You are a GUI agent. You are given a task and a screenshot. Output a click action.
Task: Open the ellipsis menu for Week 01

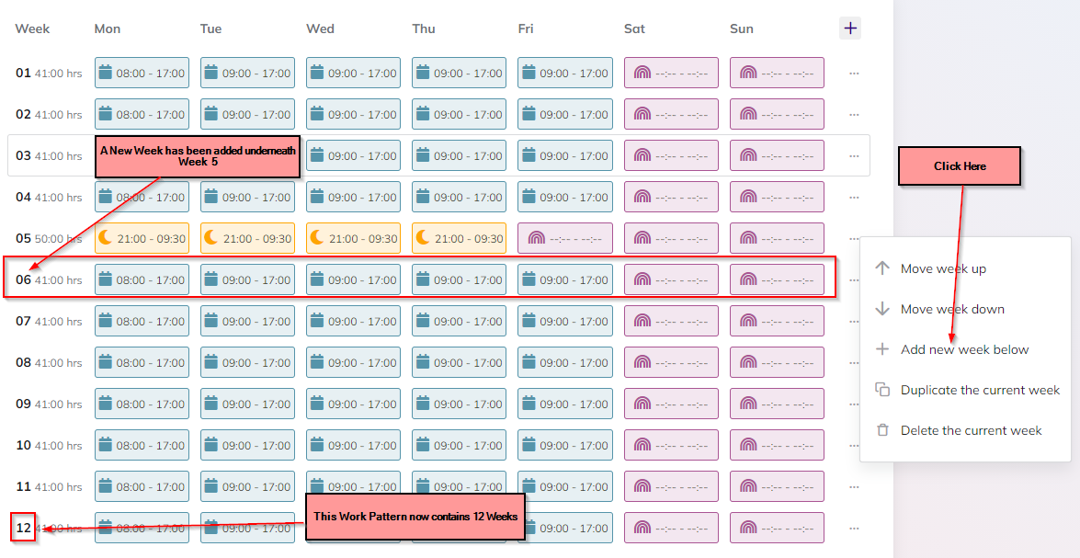(x=853, y=72)
